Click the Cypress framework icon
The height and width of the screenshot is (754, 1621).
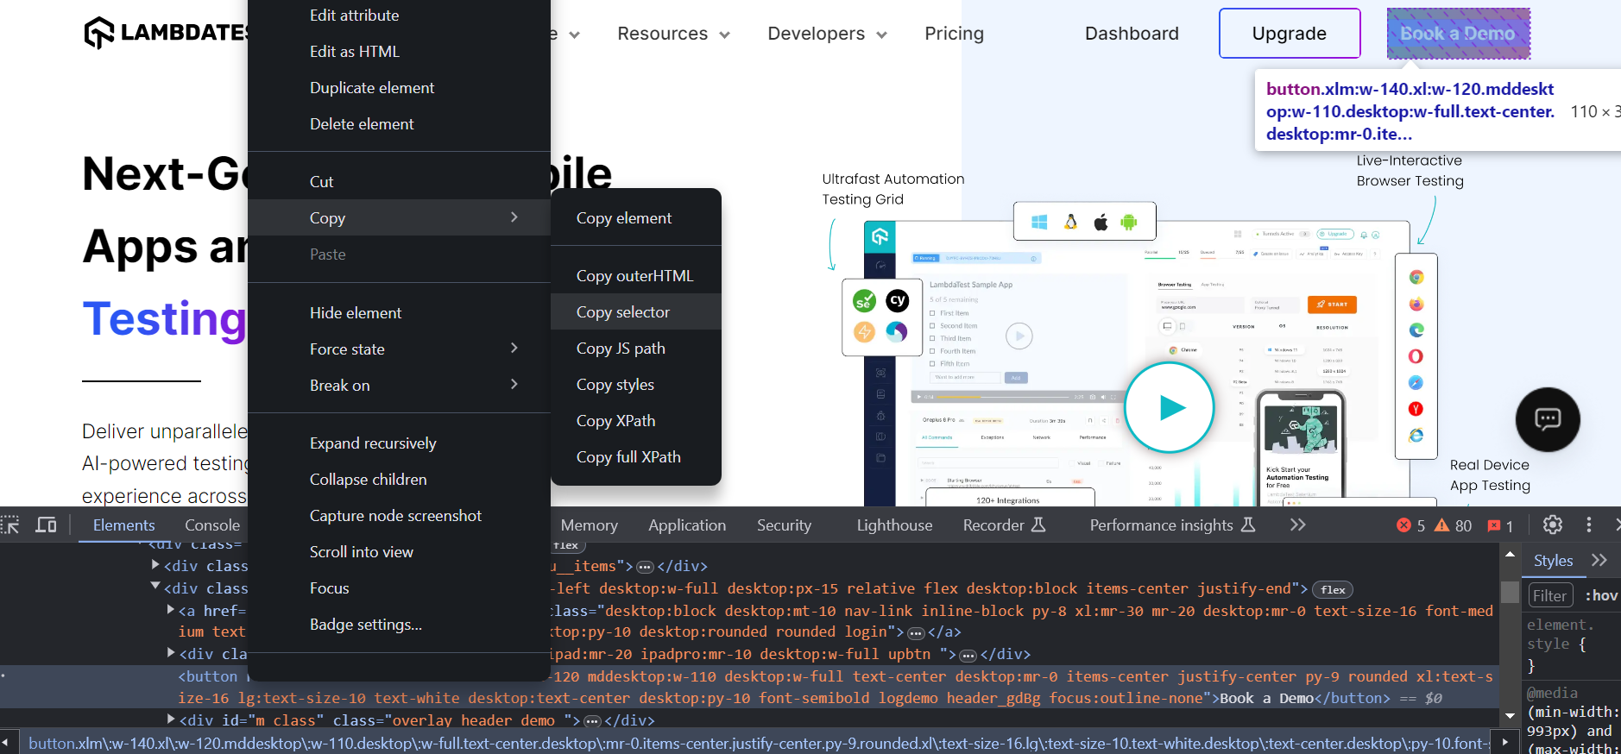coord(898,300)
